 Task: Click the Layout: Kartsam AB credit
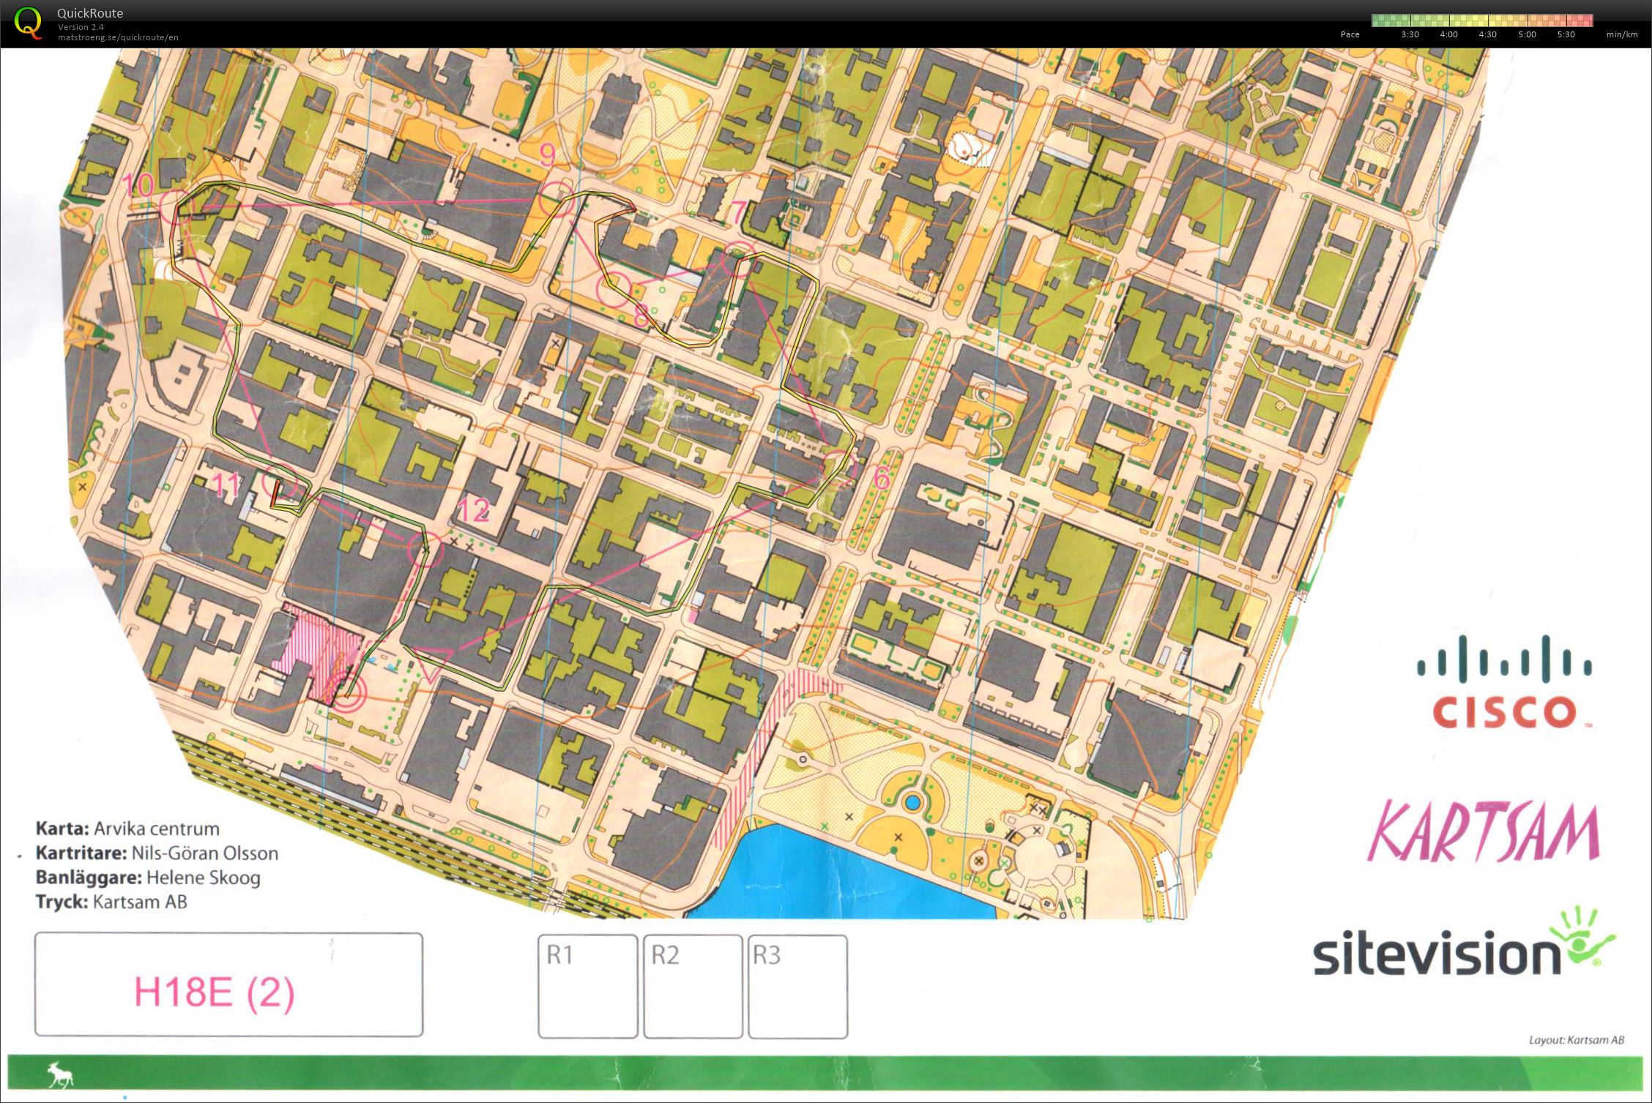pyautogui.click(x=1577, y=1040)
